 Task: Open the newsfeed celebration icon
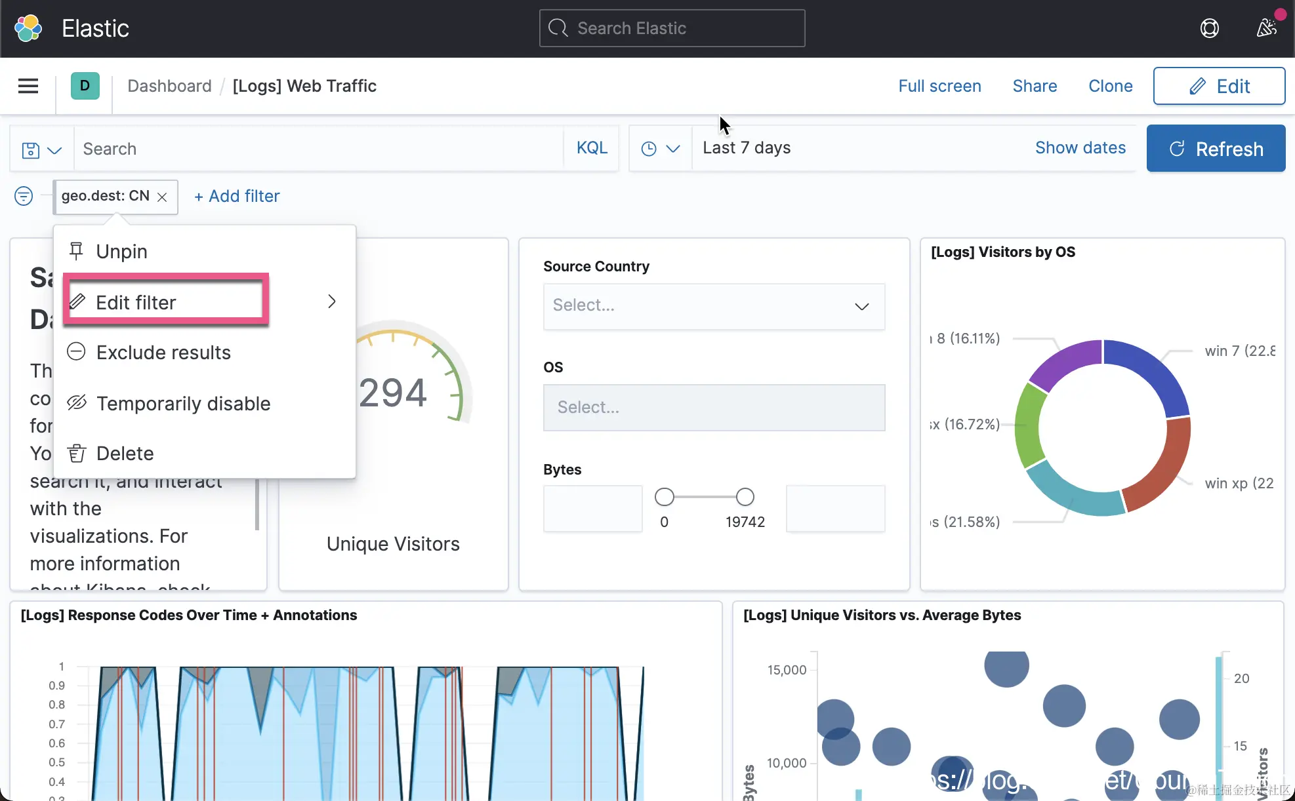pyautogui.click(x=1266, y=28)
